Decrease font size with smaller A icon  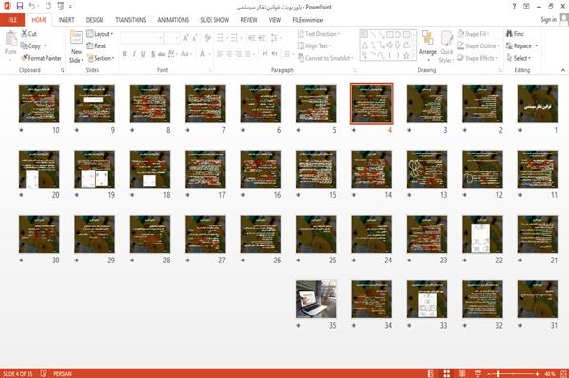[x=194, y=38]
